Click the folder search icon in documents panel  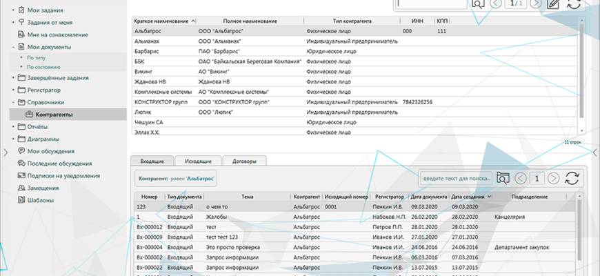click(503, 178)
